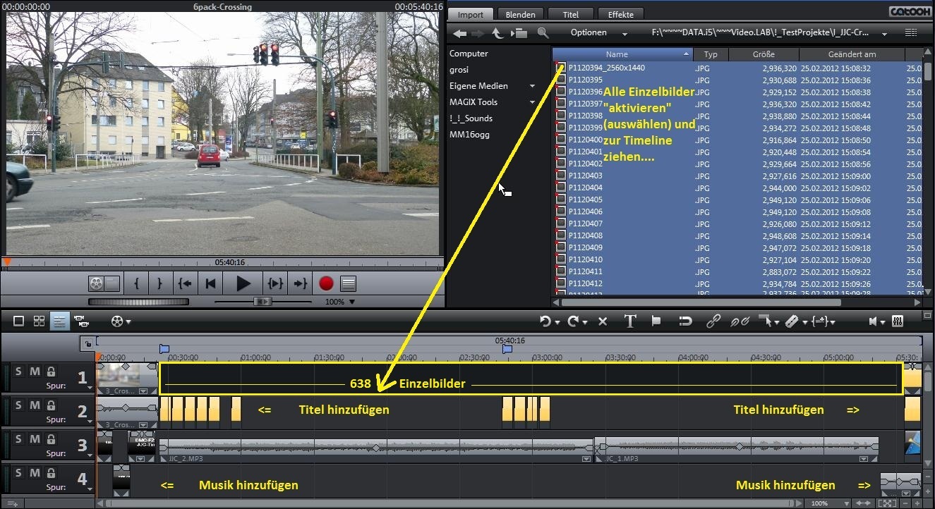Switch to the Blenden tab
Viewport: 935px width, 509px height.
tap(521, 14)
